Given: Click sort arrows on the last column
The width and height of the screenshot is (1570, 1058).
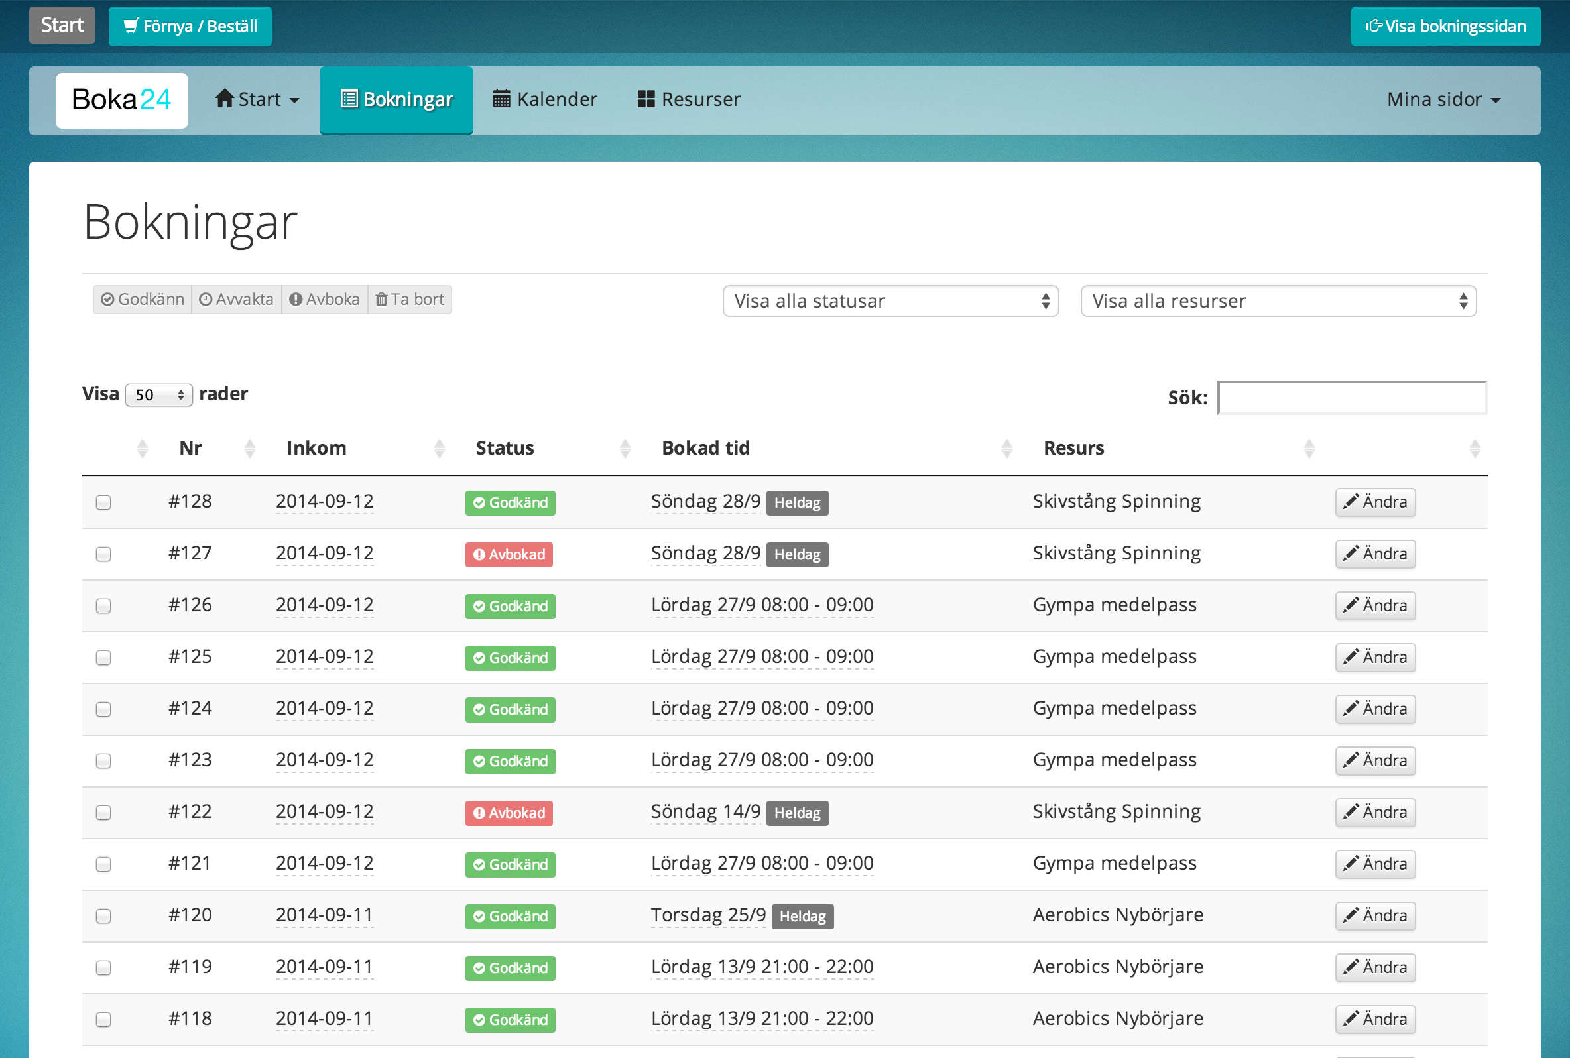Looking at the screenshot, I should [1475, 448].
